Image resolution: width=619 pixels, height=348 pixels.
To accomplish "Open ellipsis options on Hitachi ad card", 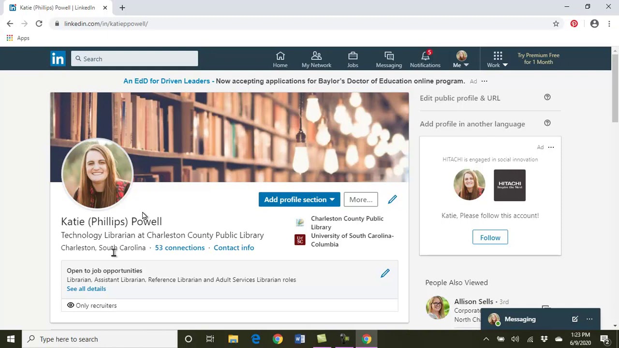I will pyautogui.click(x=551, y=147).
